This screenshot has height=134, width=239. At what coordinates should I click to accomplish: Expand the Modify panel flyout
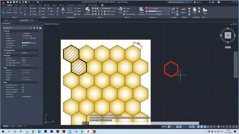44,17
